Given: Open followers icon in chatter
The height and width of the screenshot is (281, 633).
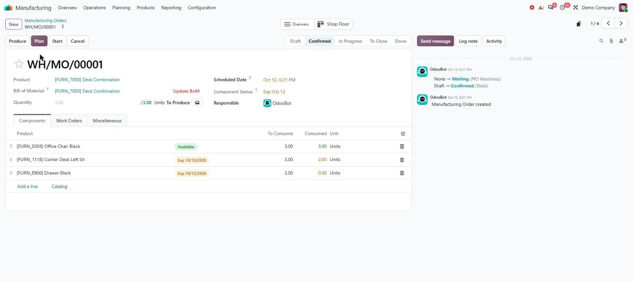Looking at the screenshot, I should (623, 41).
